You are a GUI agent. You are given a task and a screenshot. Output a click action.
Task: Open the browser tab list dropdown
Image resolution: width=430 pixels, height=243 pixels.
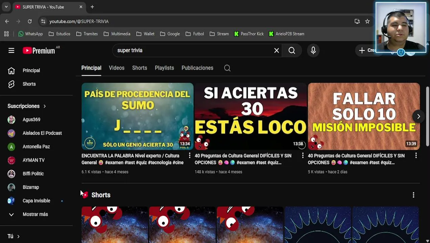[6, 7]
